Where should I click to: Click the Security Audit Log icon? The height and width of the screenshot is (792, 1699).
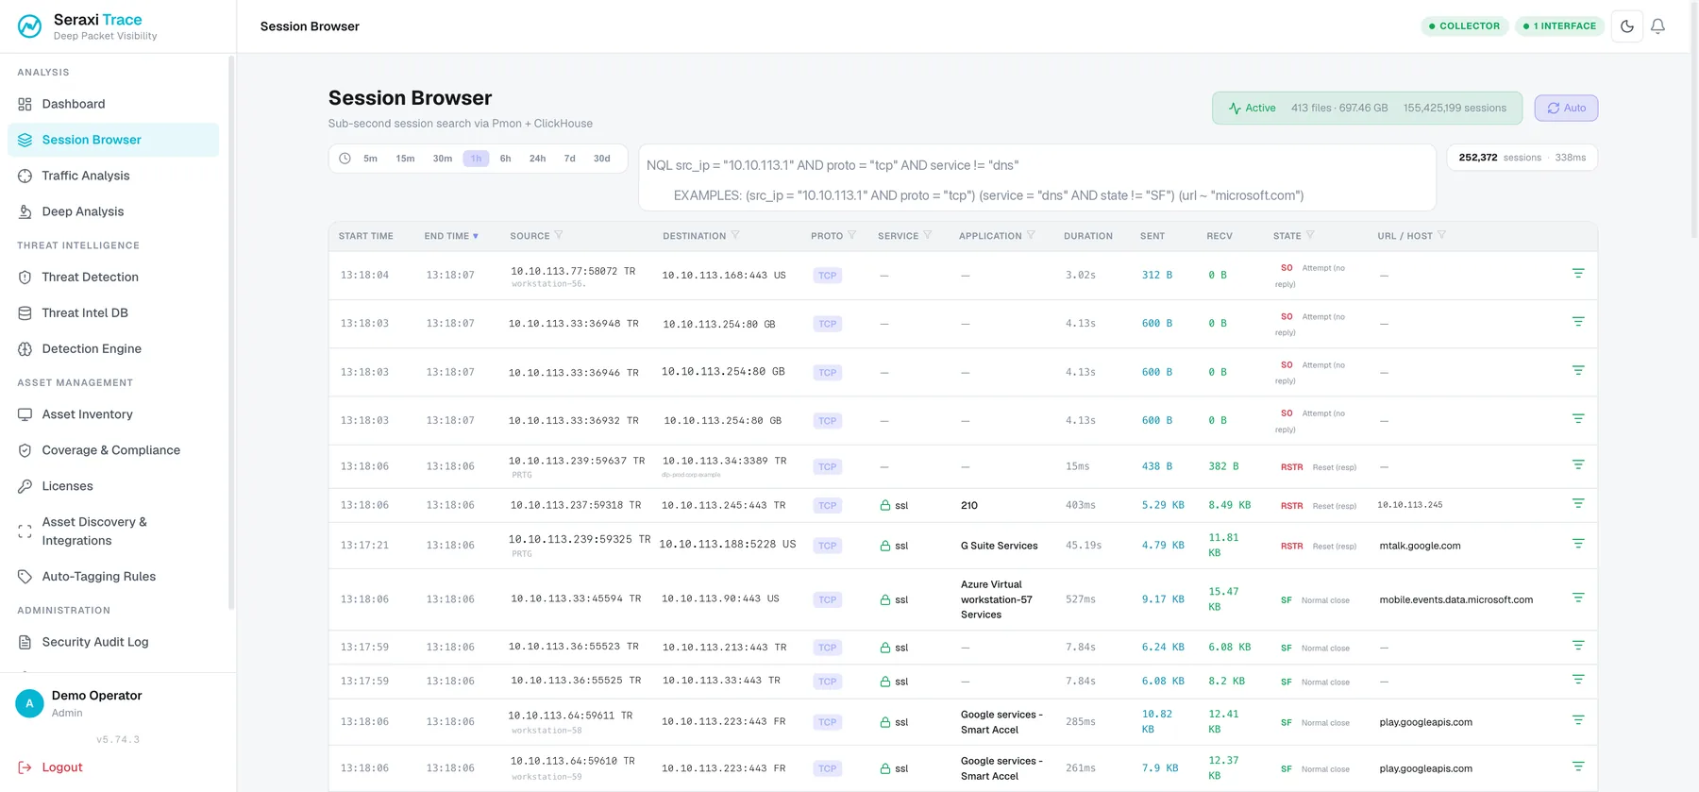click(25, 642)
